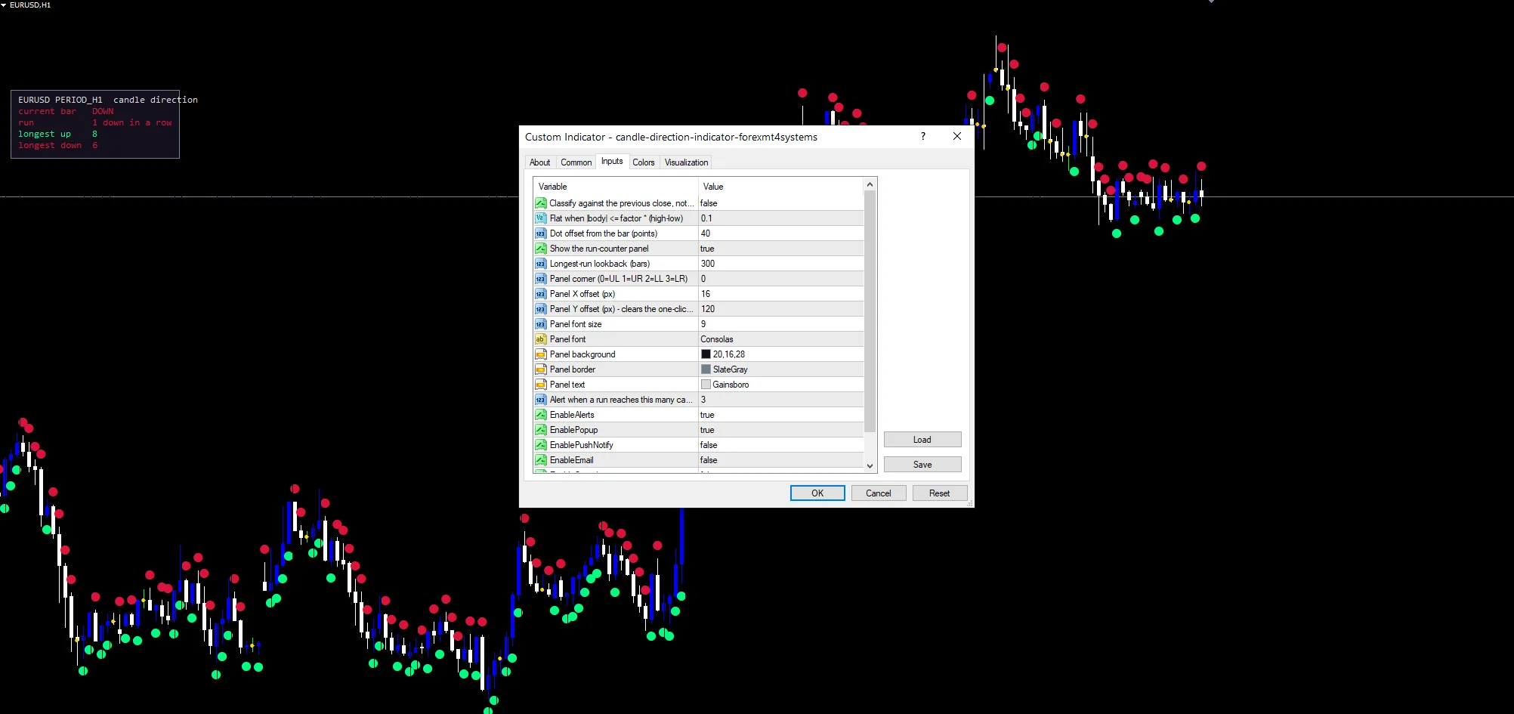Screen dimensions: 1514x714
Task: Click '1 down in a row' text in chart panel
Action: (x=132, y=122)
